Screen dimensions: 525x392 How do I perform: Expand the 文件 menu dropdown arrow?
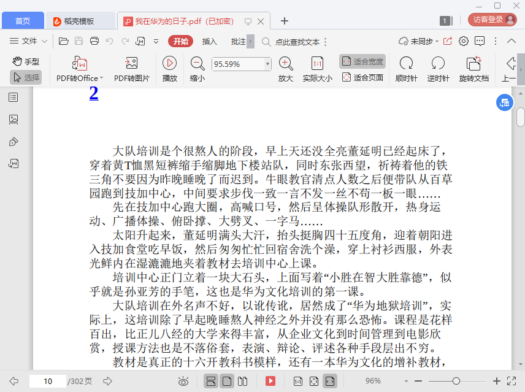44,42
